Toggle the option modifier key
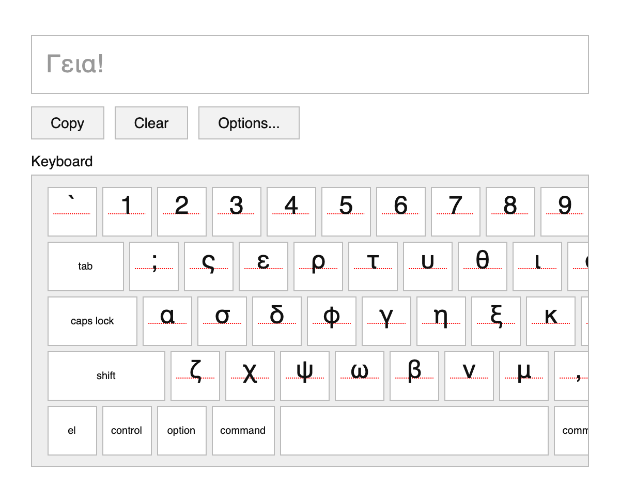The image size is (620, 502). click(x=181, y=430)
